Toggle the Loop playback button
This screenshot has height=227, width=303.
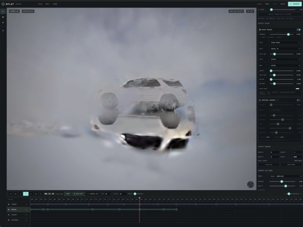pos(68,194)
